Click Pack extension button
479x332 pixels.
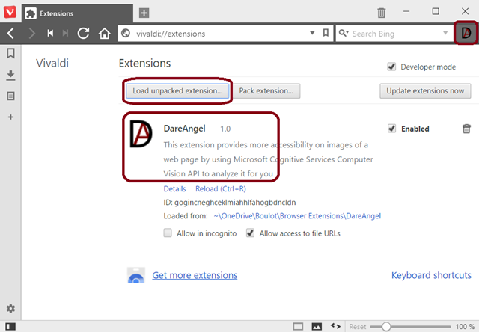tap(266, 91)
